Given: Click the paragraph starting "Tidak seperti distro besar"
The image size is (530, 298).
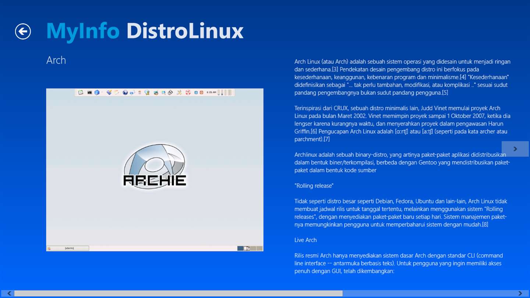Looking at the screenshot, I should point(401,213).
